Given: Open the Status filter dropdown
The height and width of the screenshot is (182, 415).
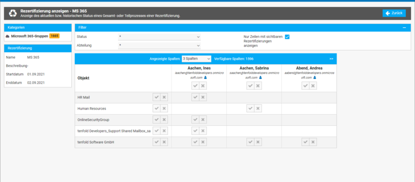Looking at the screenshot, I should coord(159,37).
